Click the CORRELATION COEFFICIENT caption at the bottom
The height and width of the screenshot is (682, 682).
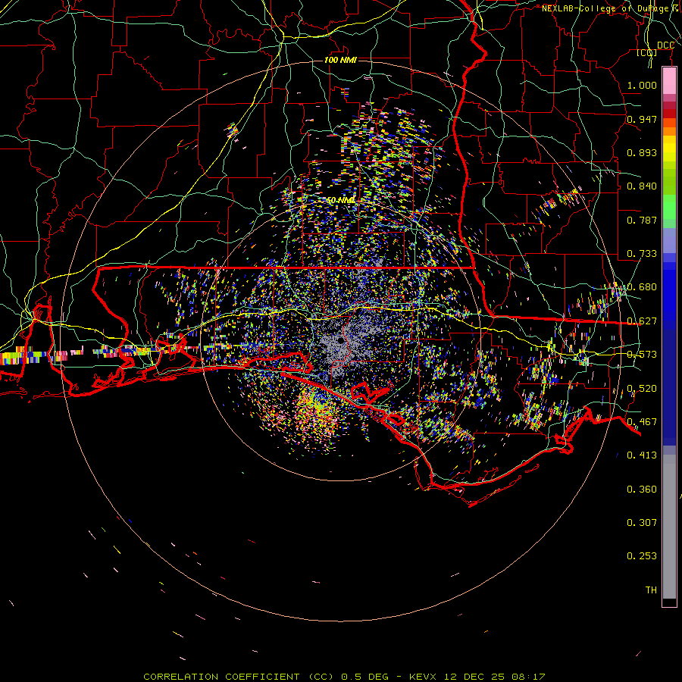(x=344, y=677)
